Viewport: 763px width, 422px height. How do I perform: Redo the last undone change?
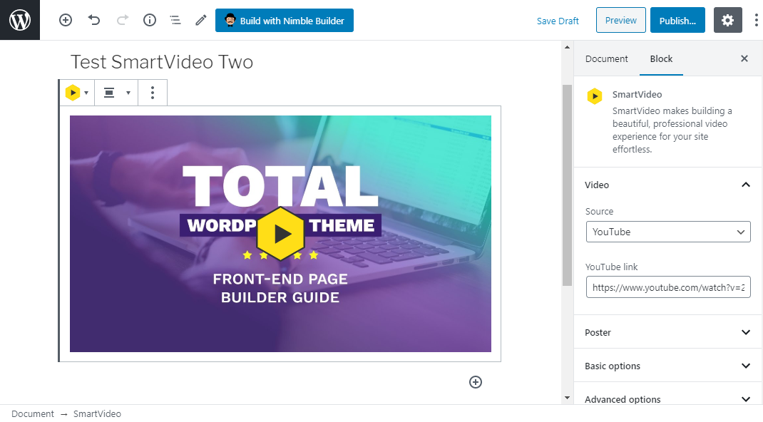122,20
